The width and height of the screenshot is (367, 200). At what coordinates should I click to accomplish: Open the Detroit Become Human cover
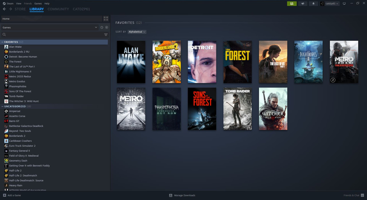pyautogui.click(x=202, y=62)
